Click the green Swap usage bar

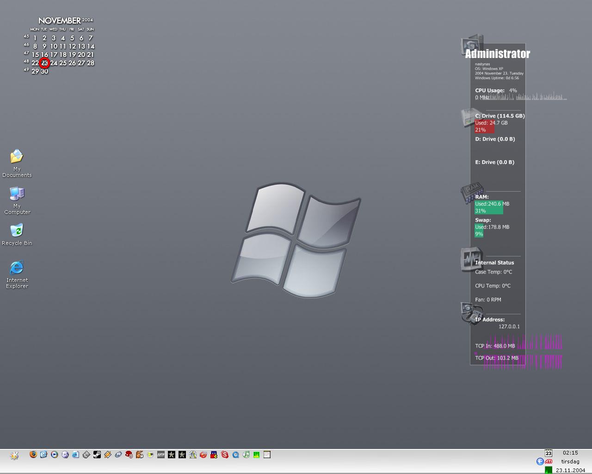479,231
